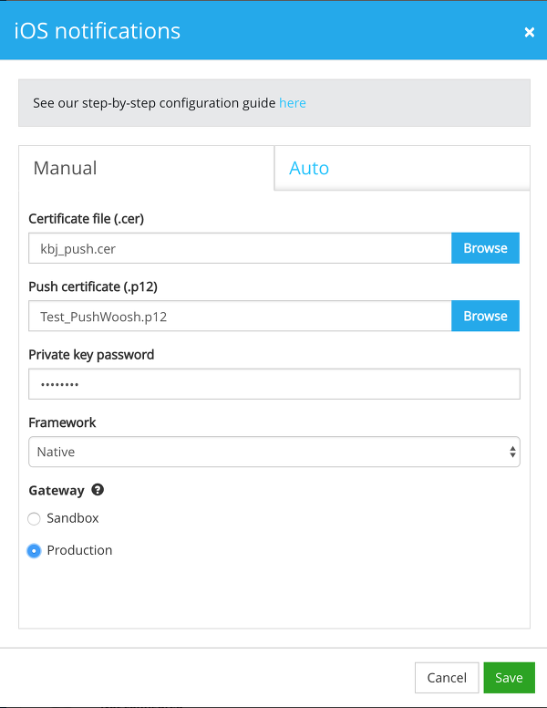The height and width of the screenshot is (708, 547).
Task: Click the 'Private key password' label
Action: (x=91, y=355)
